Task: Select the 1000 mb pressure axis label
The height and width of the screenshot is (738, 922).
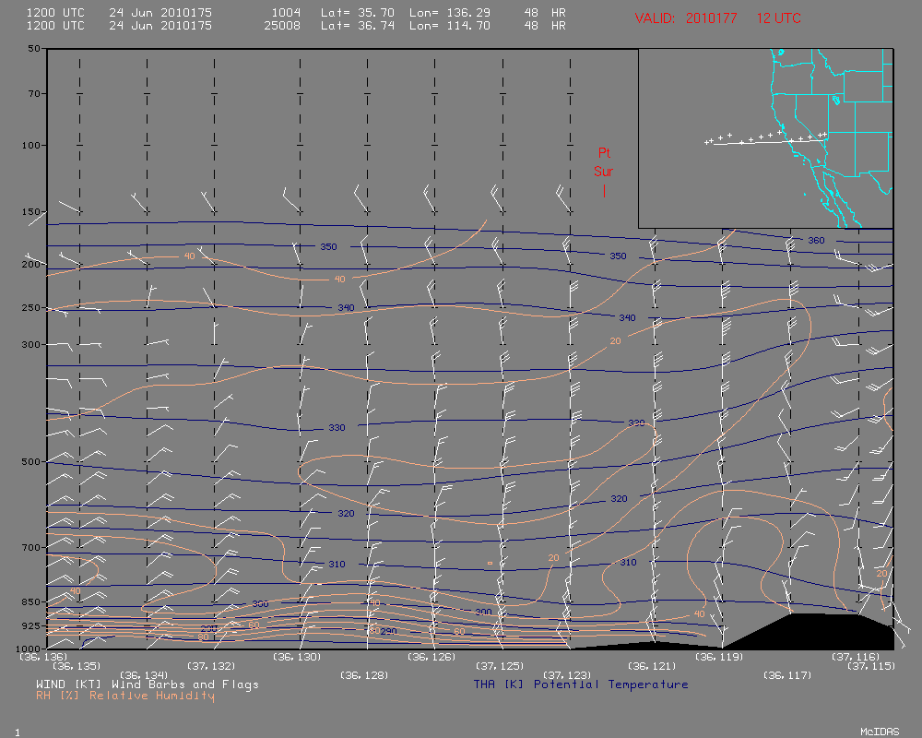Action: point(29,649)
